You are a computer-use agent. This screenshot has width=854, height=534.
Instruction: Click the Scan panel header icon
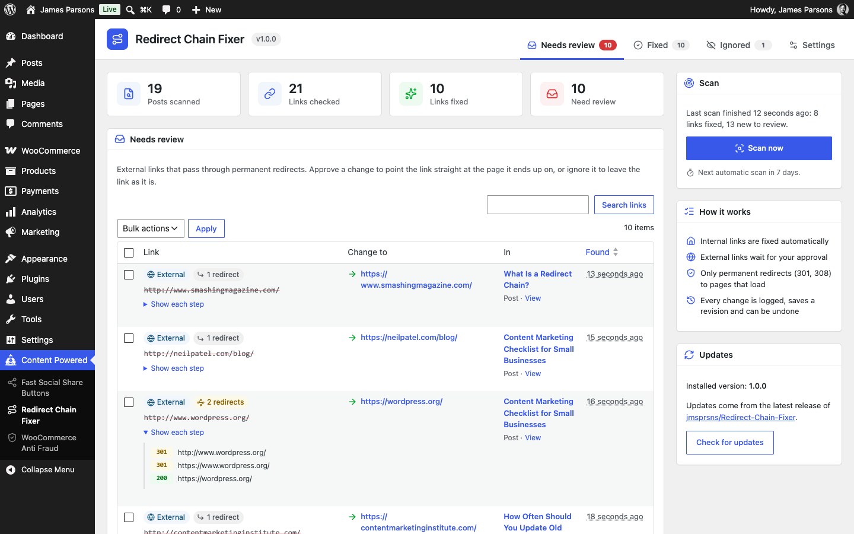pyautogui.click(x=689, y=83)
